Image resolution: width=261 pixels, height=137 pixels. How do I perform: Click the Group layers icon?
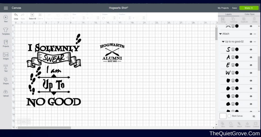tap(223, 20)
